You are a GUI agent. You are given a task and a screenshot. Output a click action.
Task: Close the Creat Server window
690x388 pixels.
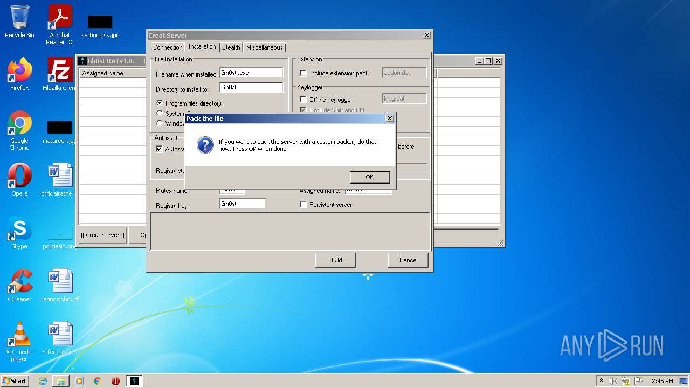[x=426, y=36]
